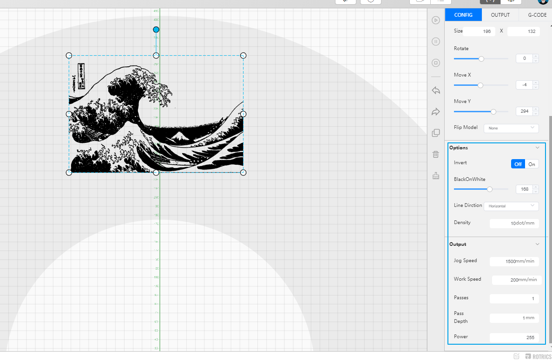Image resolution: width=552 pixels, height=360 pixels.
Task: Decrease the Rotate value with the down arrow
Action: (535, 60)
